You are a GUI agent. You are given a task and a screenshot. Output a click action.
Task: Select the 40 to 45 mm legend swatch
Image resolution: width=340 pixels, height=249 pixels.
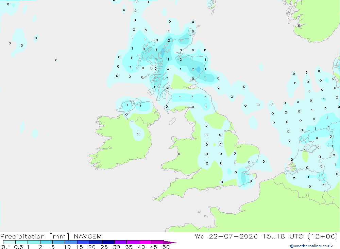pos(145,242)
